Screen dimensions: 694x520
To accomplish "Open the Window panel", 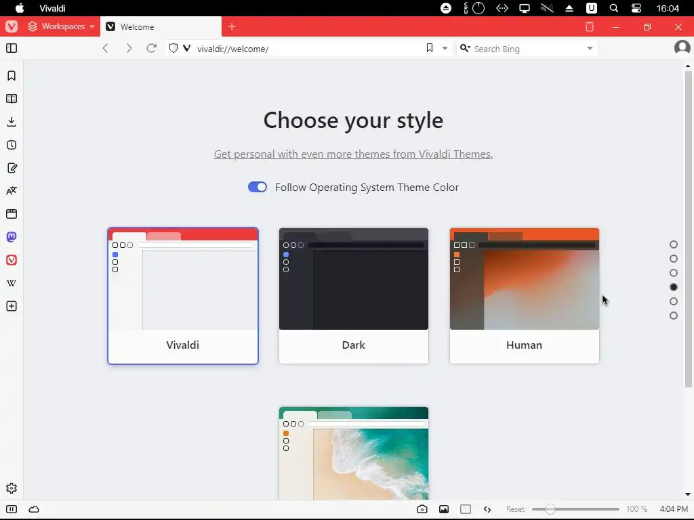I will coord(12,214).
